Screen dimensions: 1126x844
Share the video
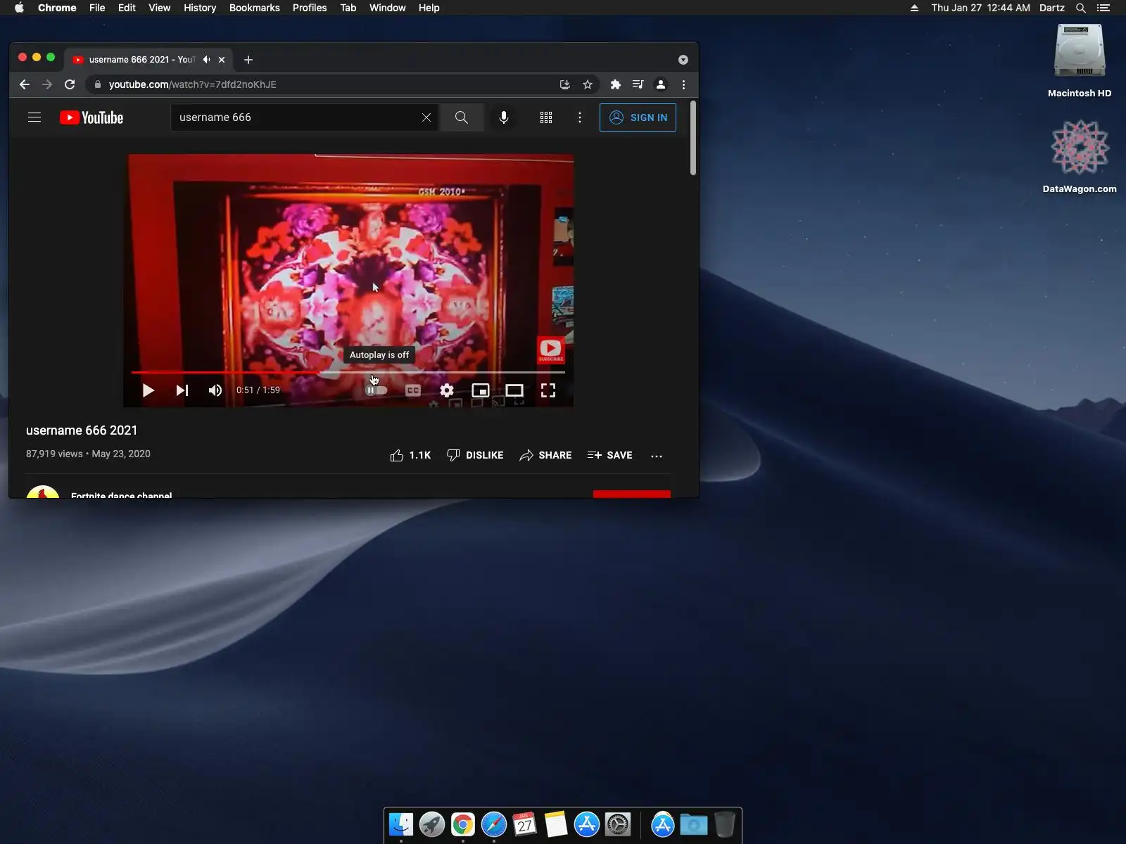click(x=545, y=455)
